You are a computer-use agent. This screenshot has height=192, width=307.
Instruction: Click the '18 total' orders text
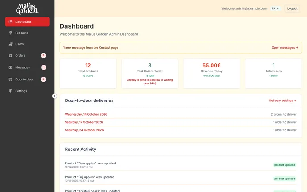point(150,75)
